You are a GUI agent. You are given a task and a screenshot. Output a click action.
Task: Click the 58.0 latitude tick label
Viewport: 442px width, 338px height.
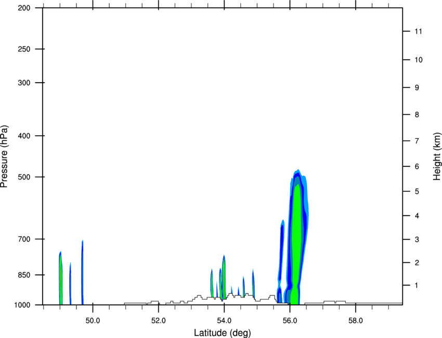(x=356, y=321)
